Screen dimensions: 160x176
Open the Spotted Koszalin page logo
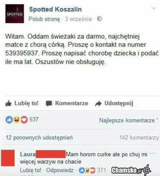click(15, 14)
